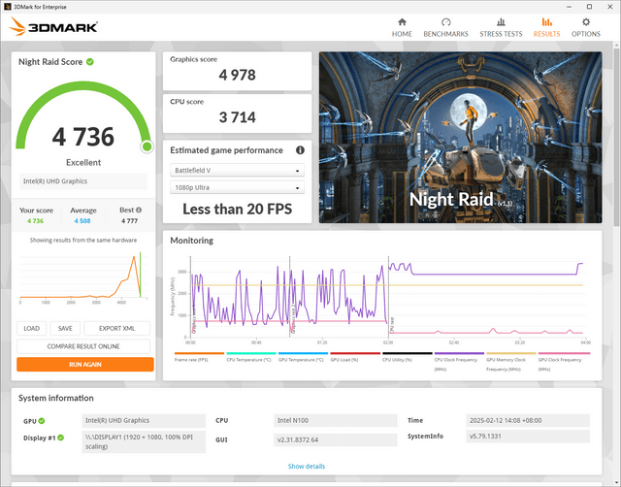Image resolution: width=621 pixels, height=487 pixels.
Task: Go to the Options tab
Action: tap(586, 28)
